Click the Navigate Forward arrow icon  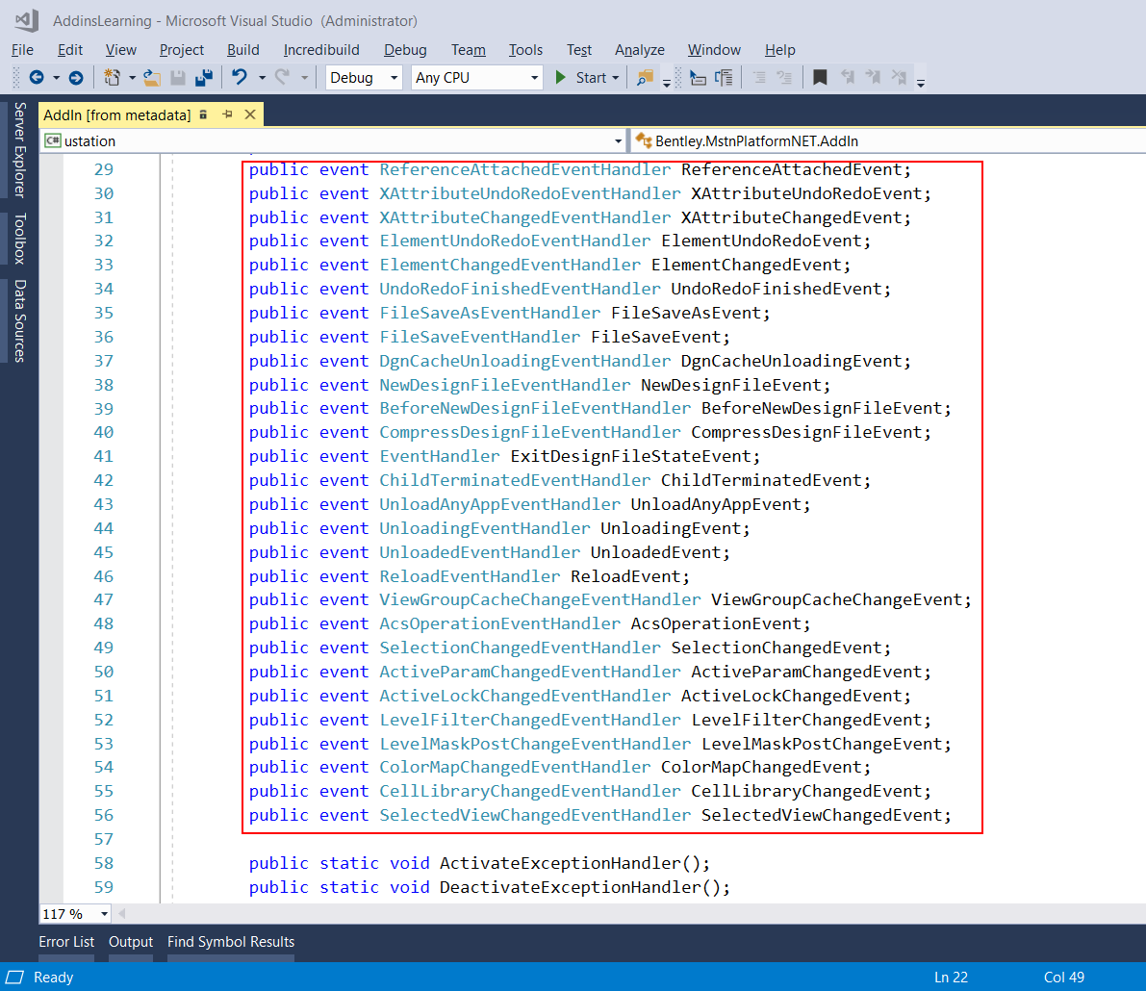(x=76, y=78)
